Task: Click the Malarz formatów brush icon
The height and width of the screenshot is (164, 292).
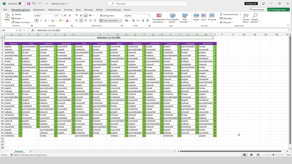Action: 13,22
